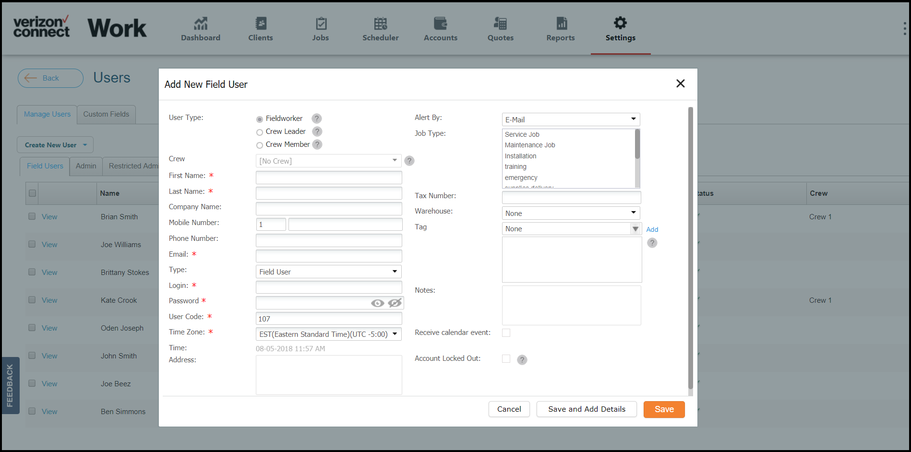Click help icon below Tag Add link
Viewport: 911px width, 452px height.
(x=652, y=243)
